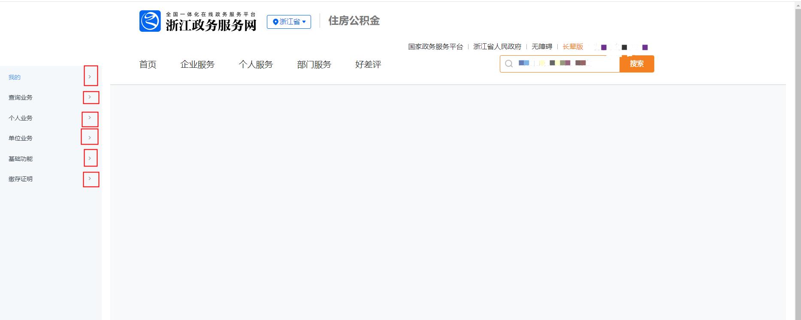Go to 首页 tab
The width and height of the screenshot is (801, 320).
(148, 64)
